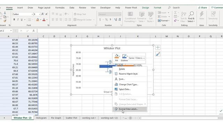Image resolution: width=223 pixels, height=125 pixels.
Task: Click the accounting dollar format icon
Action: pos(100,19)
